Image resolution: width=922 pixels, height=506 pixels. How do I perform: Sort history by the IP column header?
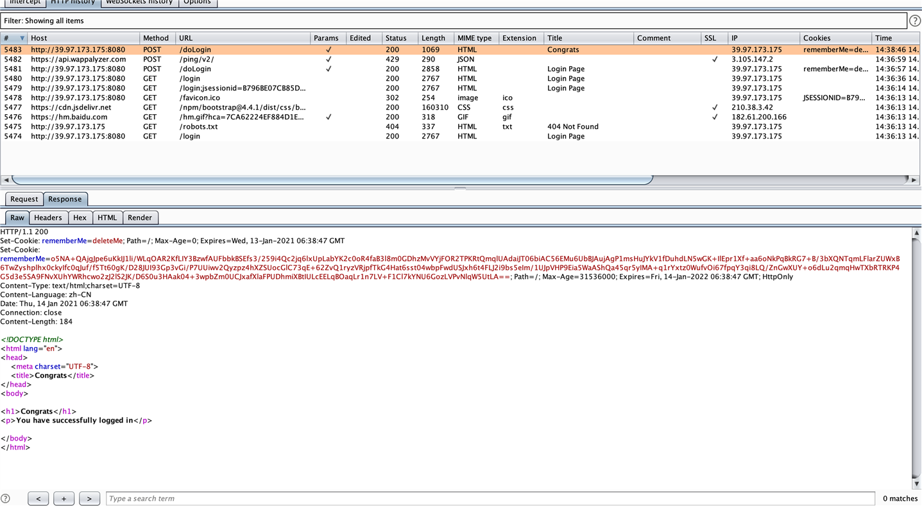coord(764,38)
